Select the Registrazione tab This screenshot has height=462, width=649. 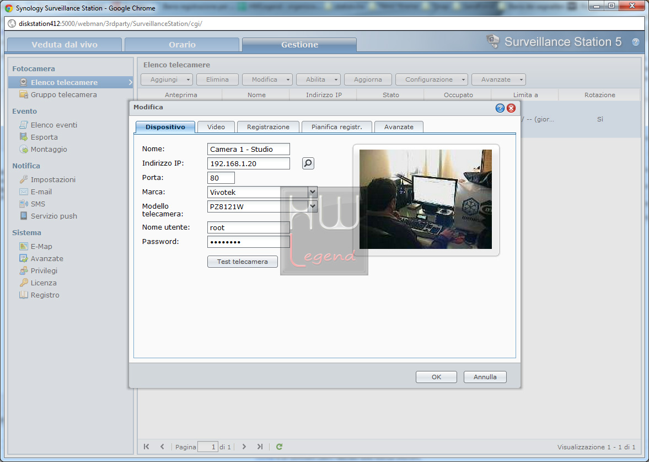tap(268, 127)
